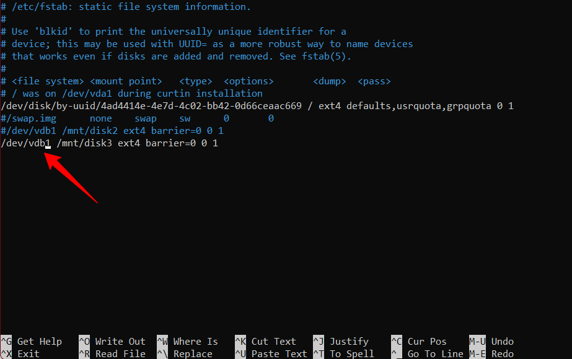Click the ^X Exit shortcut

(20, 353)
